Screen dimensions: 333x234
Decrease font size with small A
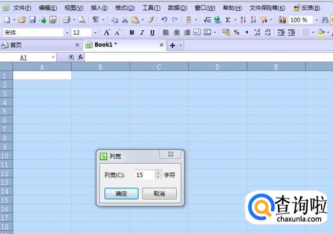[x=118, y=33]
